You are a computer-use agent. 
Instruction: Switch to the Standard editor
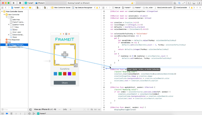[175, 3]
